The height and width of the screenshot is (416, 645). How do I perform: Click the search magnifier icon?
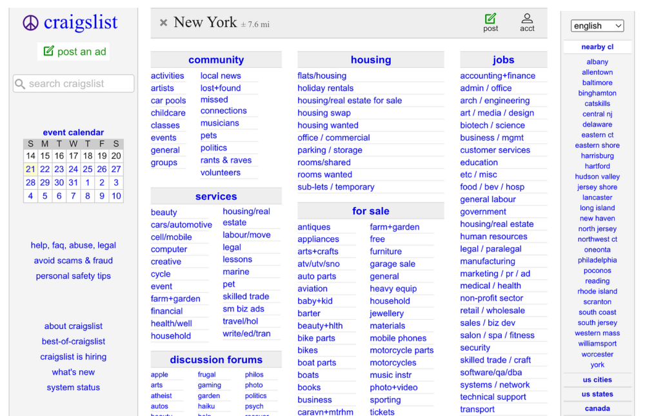pyautogui.click(x=20, y=84)
